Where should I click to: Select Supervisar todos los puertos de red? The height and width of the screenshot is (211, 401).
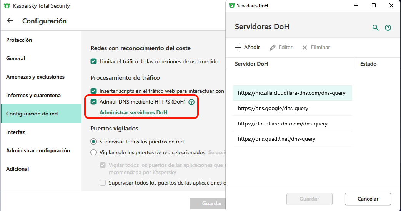click(x=93, y=141)
